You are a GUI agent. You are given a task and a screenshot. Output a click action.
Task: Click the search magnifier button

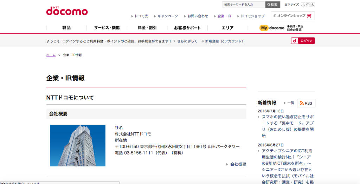point(272,5)
